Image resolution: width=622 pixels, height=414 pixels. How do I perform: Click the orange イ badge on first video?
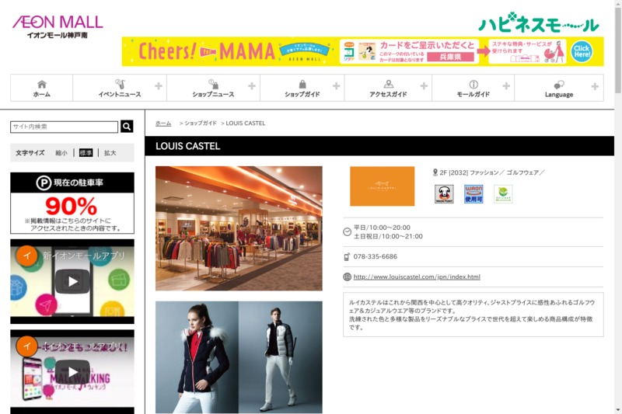coord(27,256)
